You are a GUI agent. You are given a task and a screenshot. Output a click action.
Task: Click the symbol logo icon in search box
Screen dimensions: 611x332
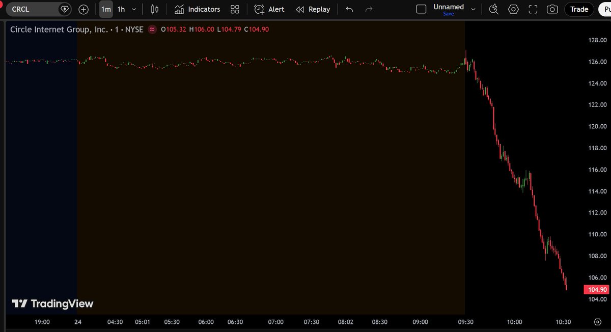64,9
